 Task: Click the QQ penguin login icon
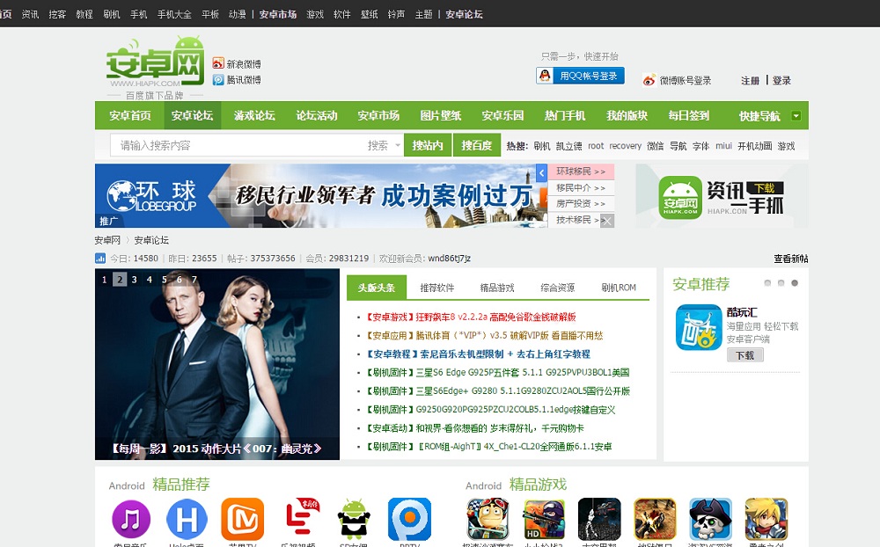click(545, 76)
